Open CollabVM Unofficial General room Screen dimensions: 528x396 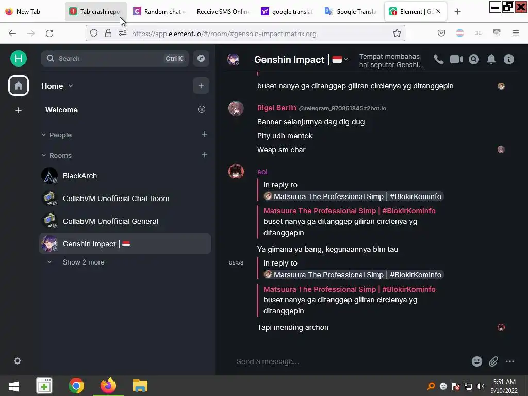click(x=125, y=221)
